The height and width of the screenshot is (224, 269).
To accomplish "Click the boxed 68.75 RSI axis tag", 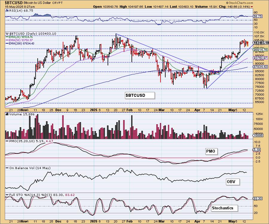I will tap(258, 16).
